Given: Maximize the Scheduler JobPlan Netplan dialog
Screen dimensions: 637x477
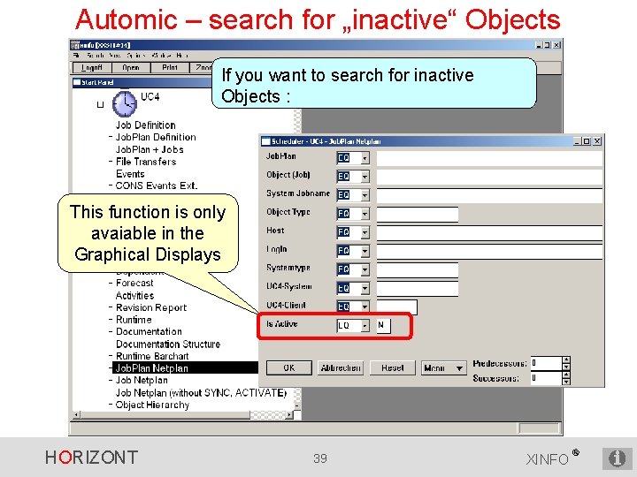Looking at the screenshot, I should [587, 141].
